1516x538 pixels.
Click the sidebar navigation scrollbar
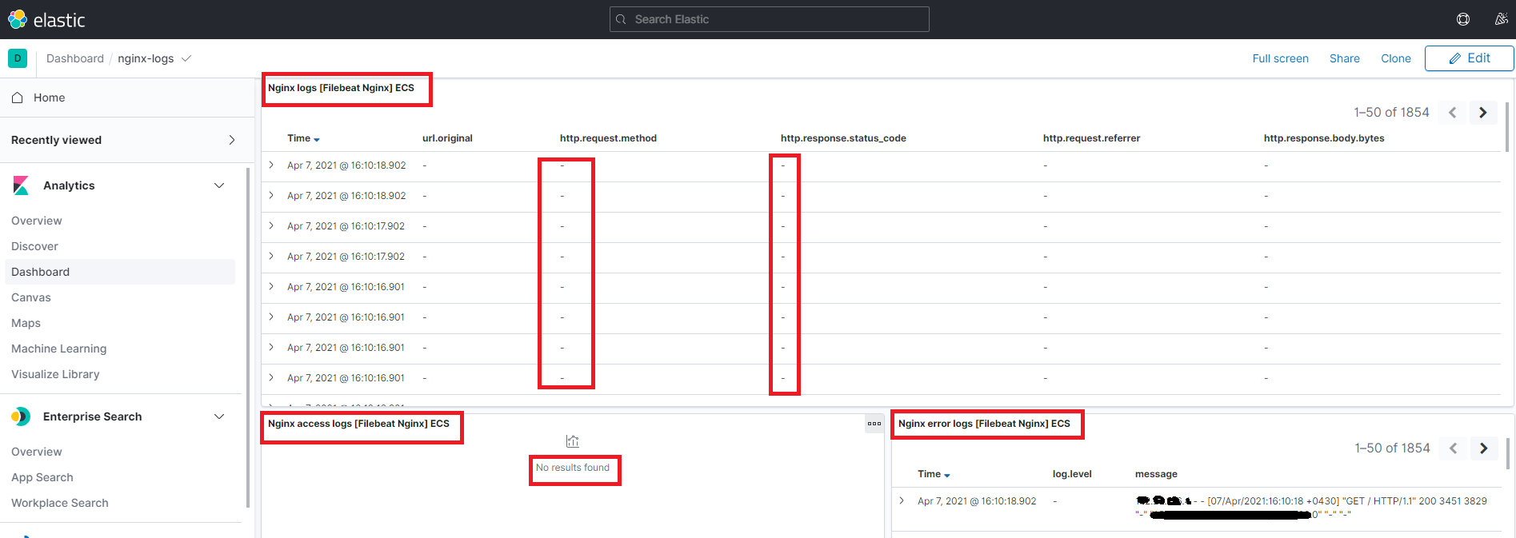click(x=248, y=336)
